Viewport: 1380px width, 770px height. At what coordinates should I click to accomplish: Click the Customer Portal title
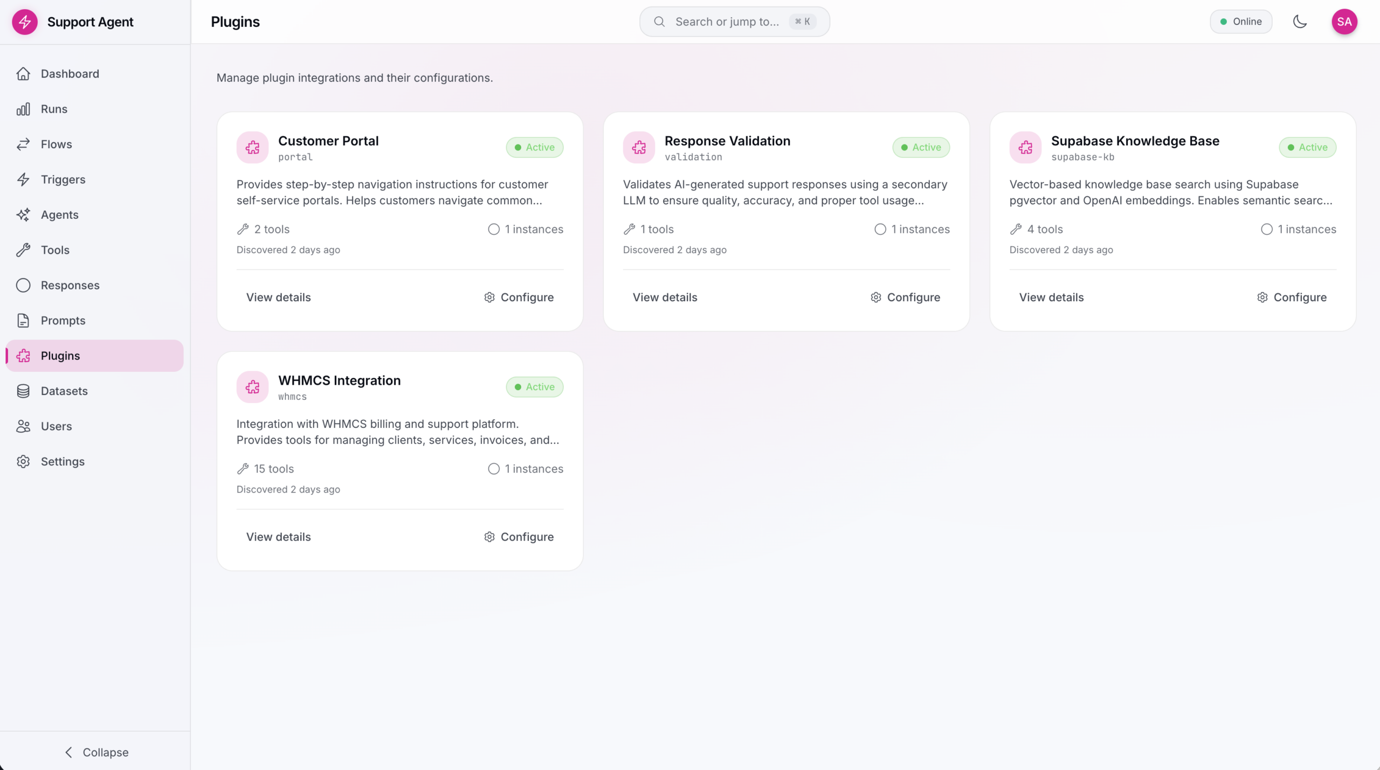[328, 141]
